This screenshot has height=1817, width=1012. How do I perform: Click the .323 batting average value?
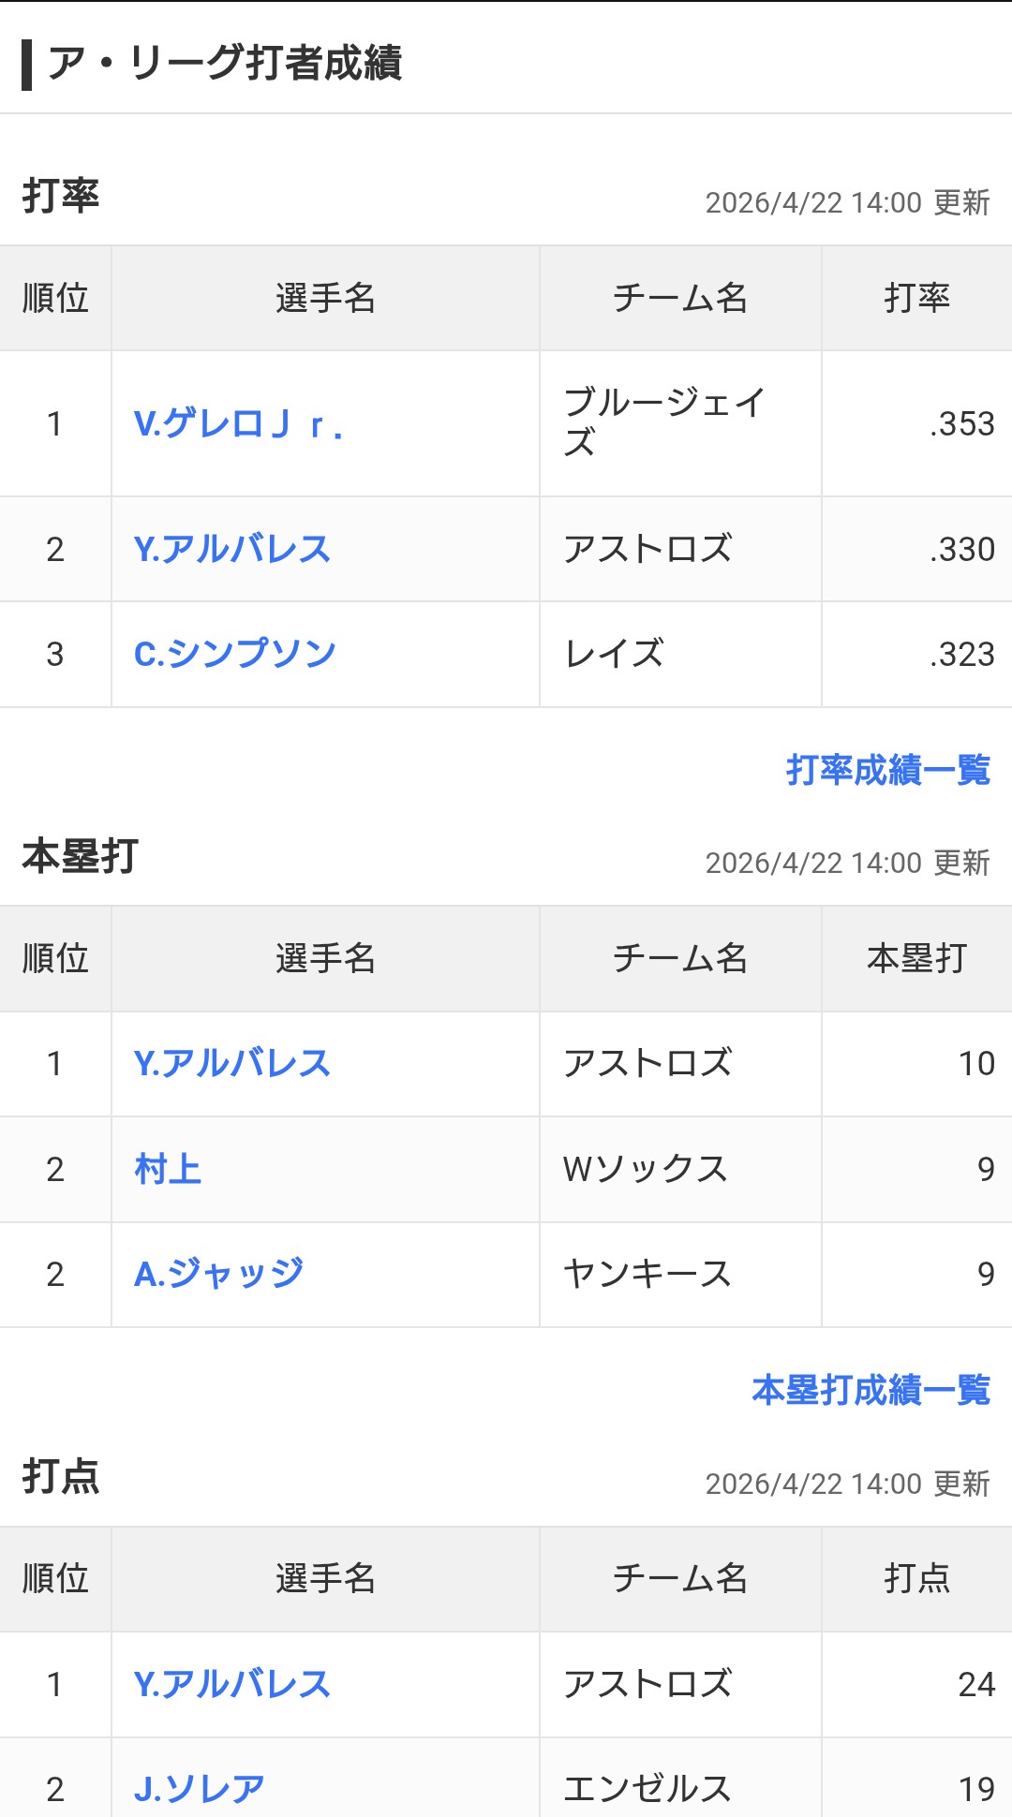point(961,654)
